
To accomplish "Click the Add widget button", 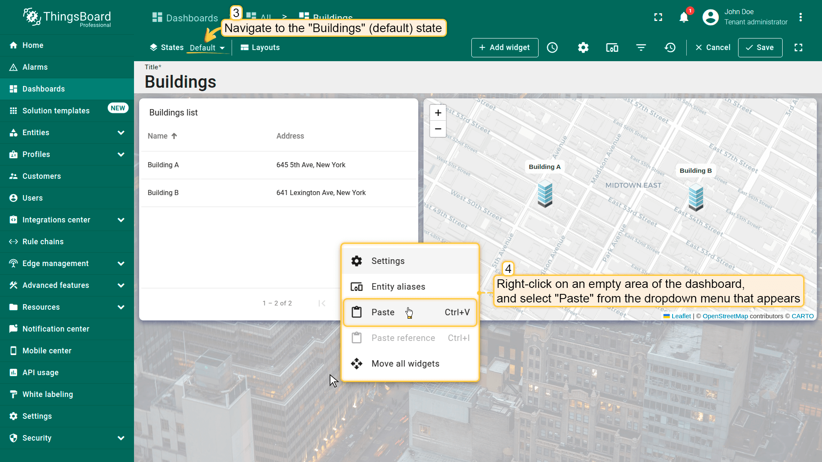I will click(505, 47).
